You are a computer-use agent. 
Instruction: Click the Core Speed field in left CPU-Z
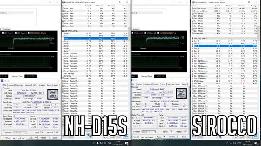(20, 119)
